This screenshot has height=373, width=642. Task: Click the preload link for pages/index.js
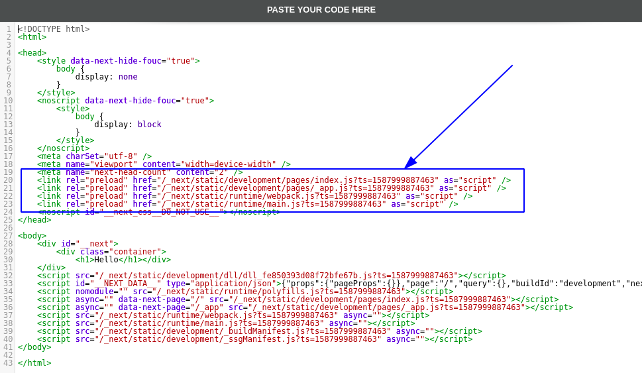point(274,180)
